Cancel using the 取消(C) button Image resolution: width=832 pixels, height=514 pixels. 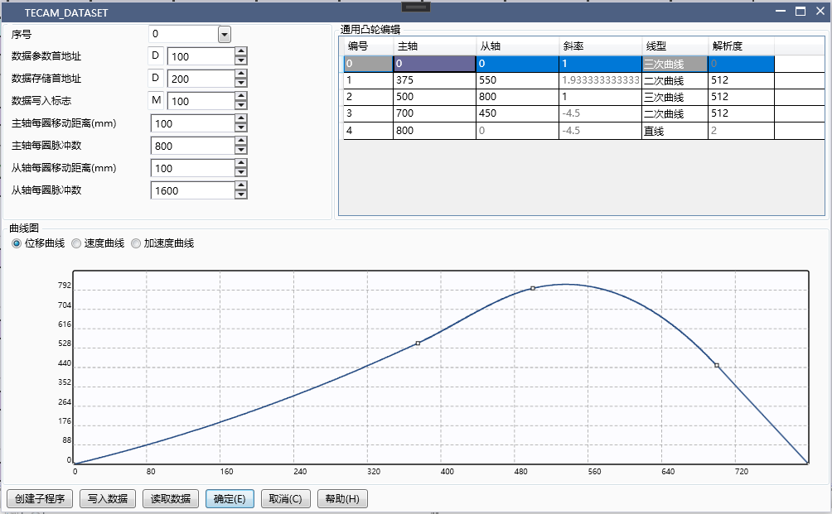point(286,499)
